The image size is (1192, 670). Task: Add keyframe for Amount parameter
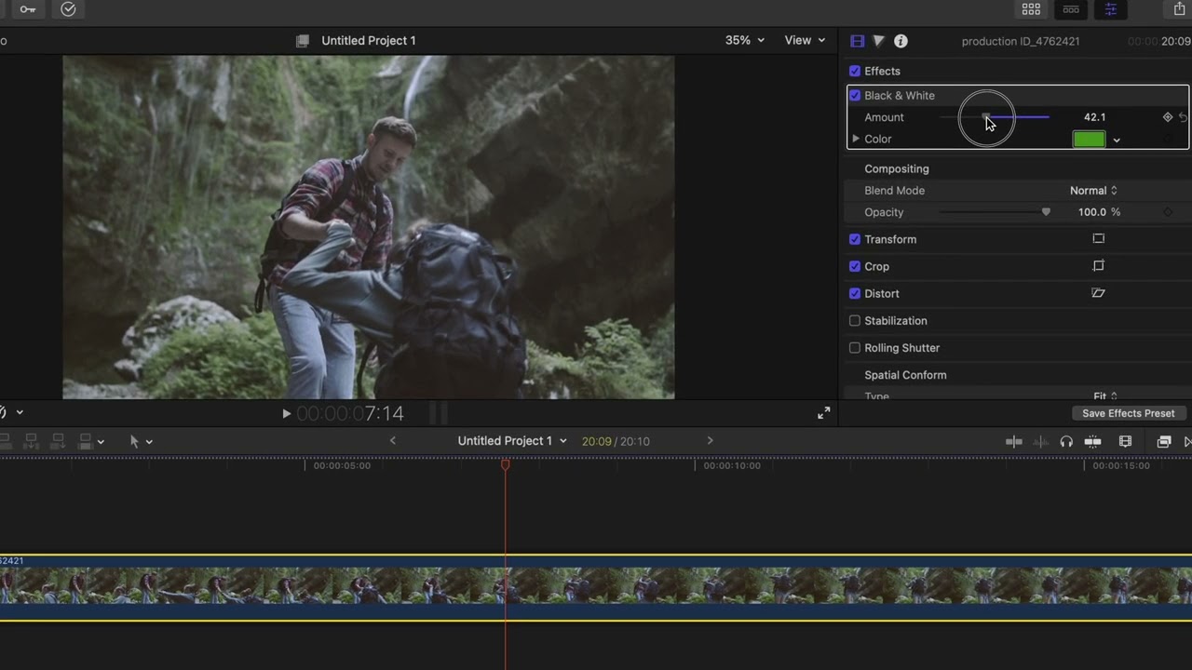click(x=1167, y=117)
